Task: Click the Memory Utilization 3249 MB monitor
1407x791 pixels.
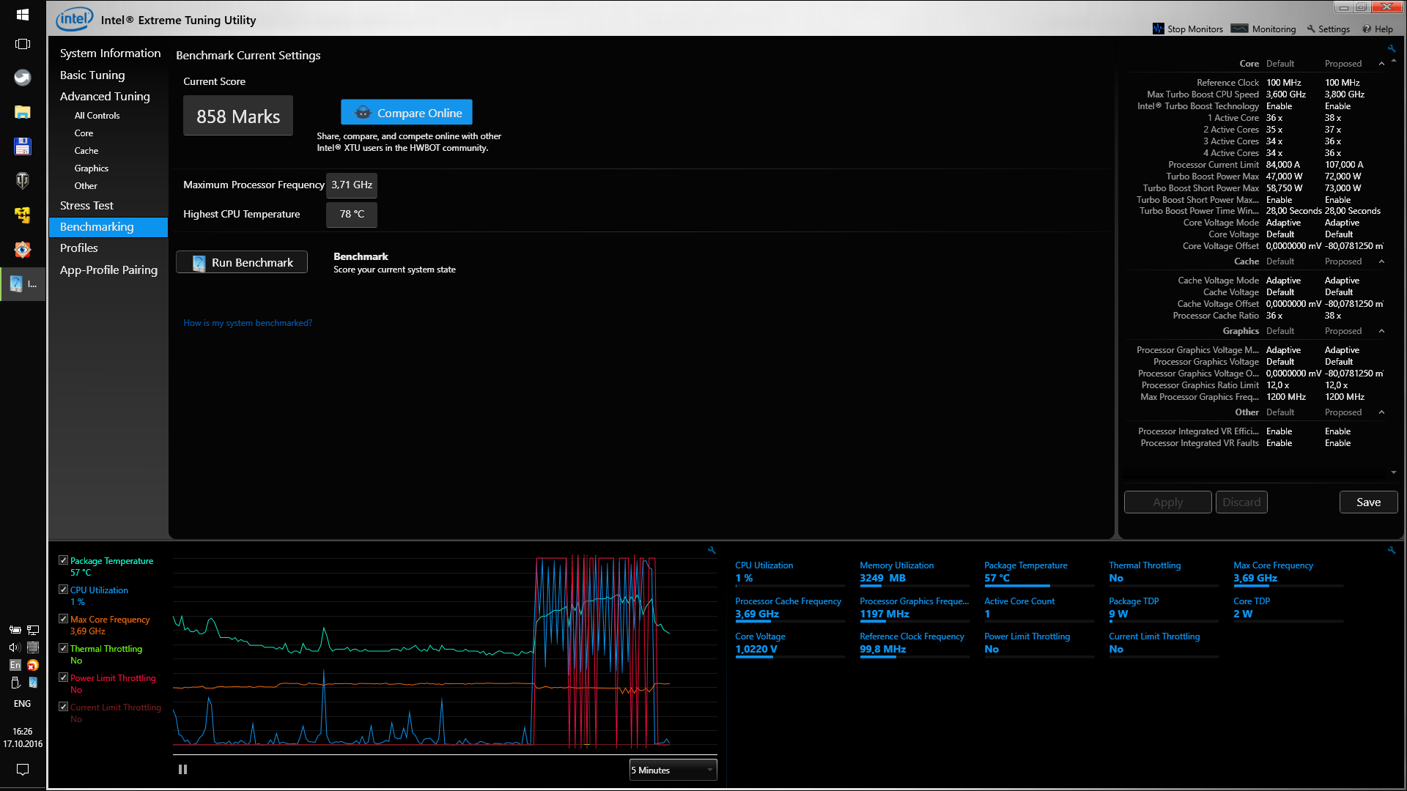Action: tap(915, 573)
